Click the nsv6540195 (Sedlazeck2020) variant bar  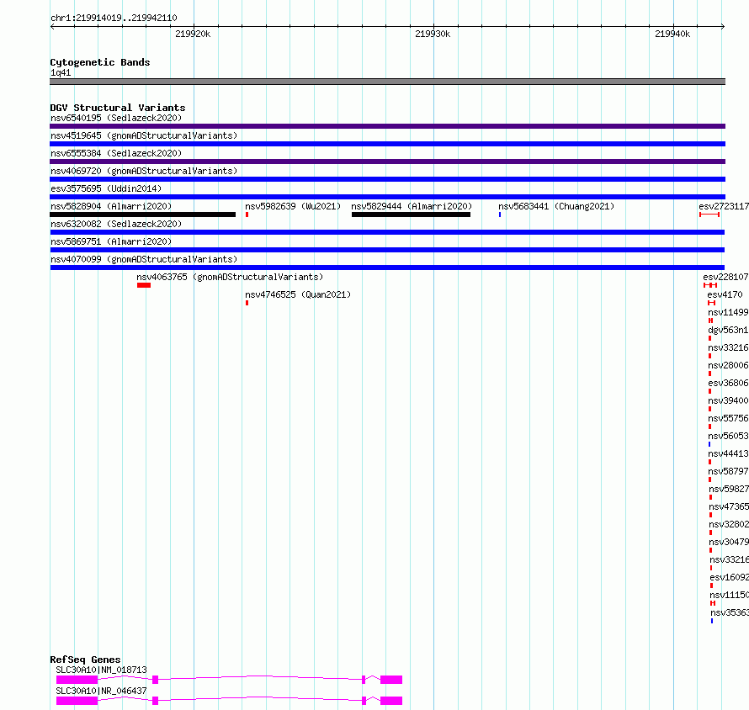tap(387, 126)
